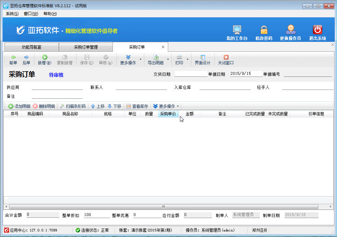The width and height of the screenshot is (337, 237).
Task: Click the 修改密码 lock icon
Action: (264, 30)
